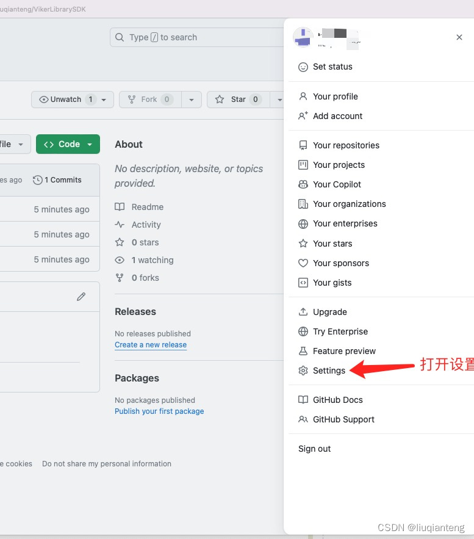Click the Your projects board icon

[x=303, y=165]
